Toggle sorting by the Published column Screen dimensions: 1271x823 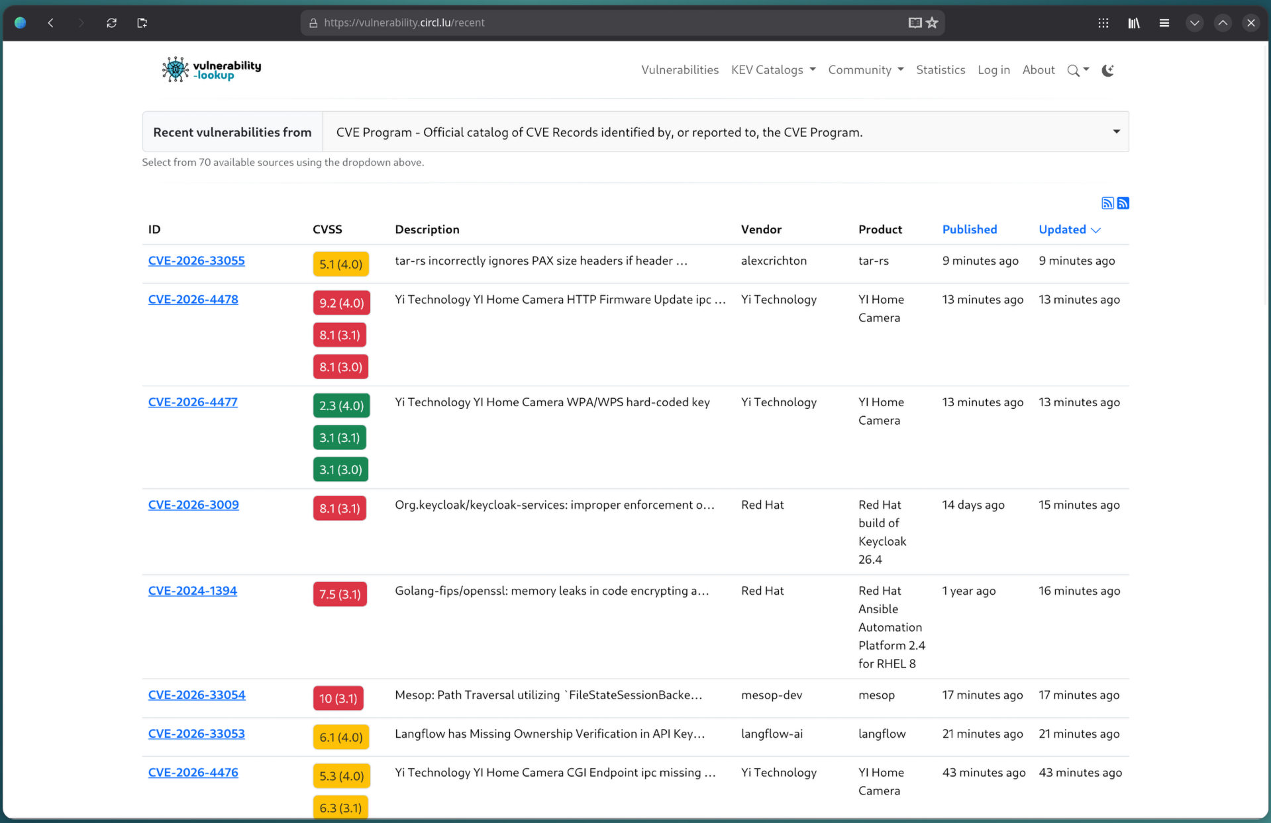tap(970, 229)
